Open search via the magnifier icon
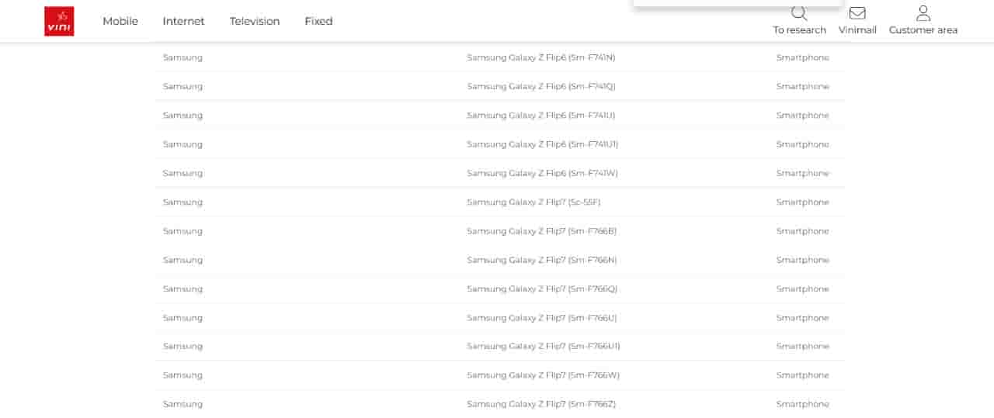 point(799,13)
